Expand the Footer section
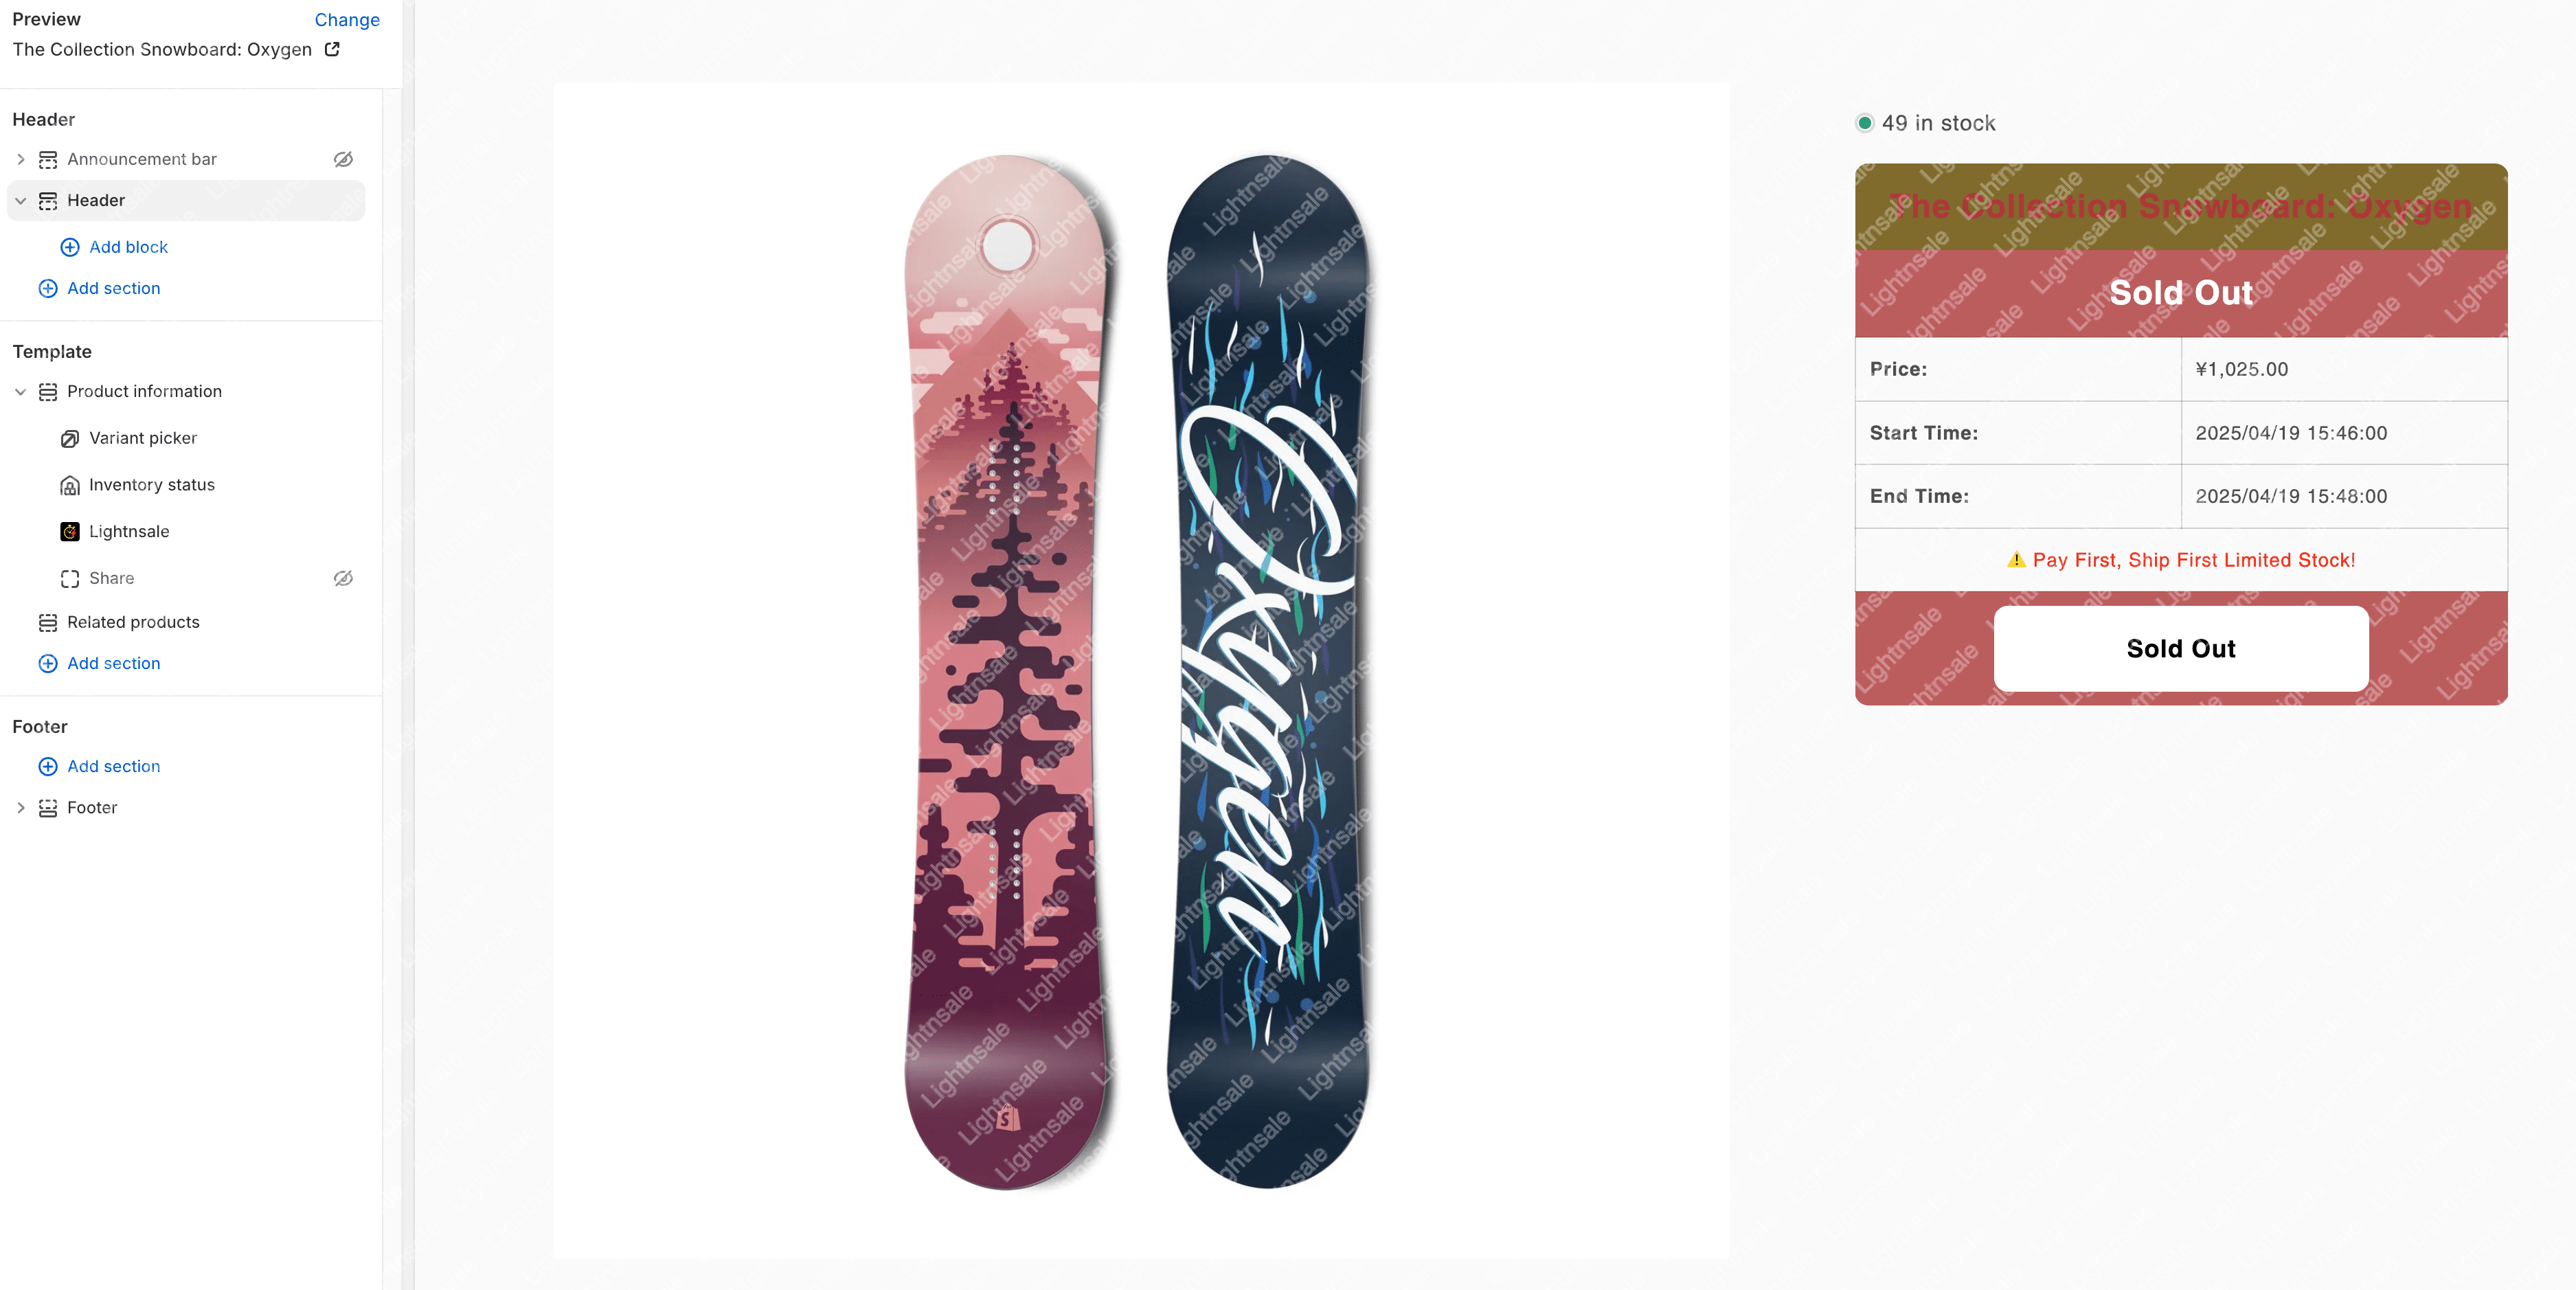Screen dimensions: 2576x1290 tap(20, 807)
